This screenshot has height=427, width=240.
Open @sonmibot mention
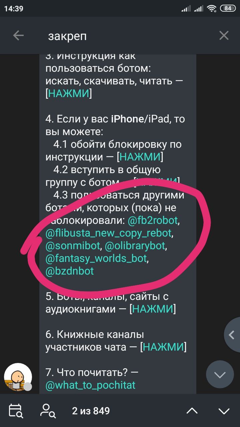pos(73,246)
